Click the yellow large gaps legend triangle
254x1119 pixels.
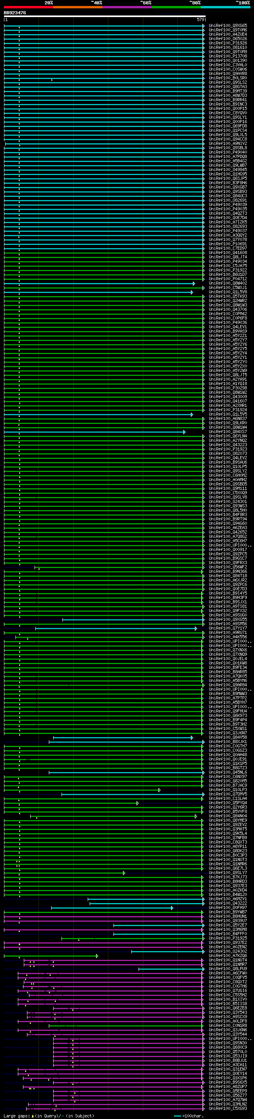(33, 1115)
